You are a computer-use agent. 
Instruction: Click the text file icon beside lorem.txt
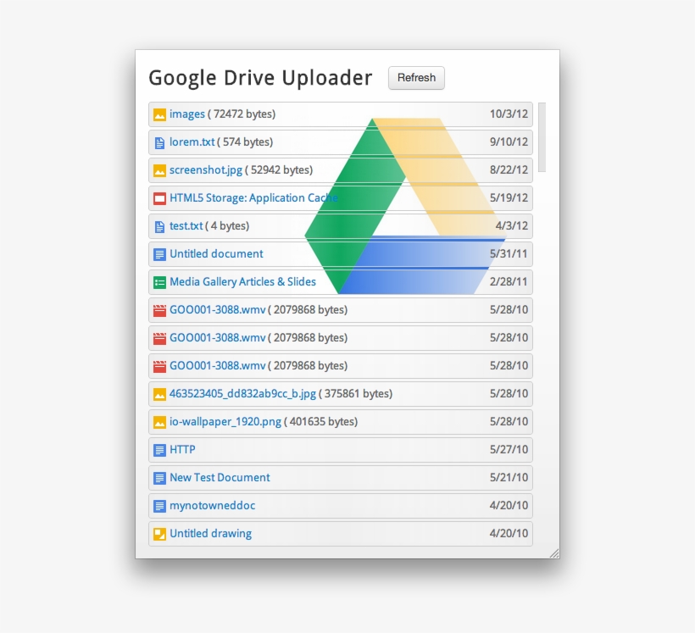click(159, 142)
